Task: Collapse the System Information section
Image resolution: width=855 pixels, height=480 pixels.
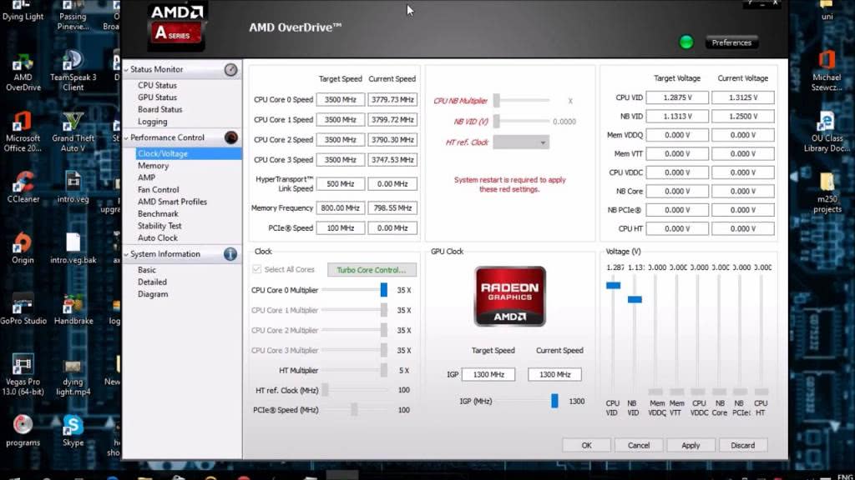Action: 127,254
